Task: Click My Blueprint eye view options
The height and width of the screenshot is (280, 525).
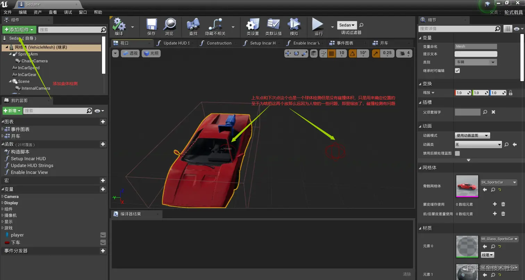Action: [99, 111]
